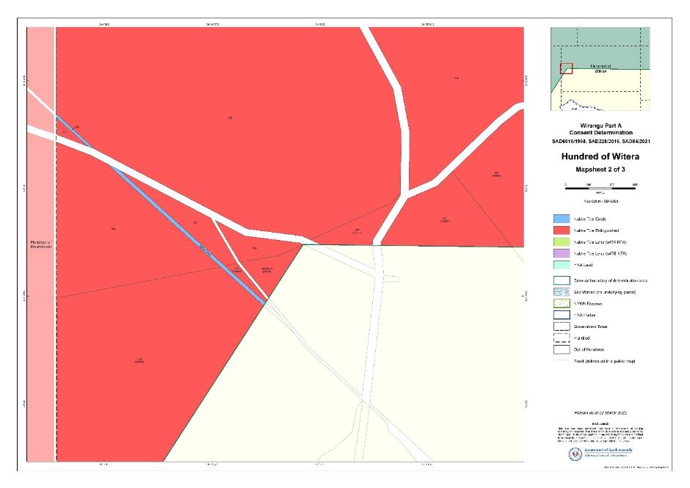Click the 'Government Town' legend label

pos(591,327)
